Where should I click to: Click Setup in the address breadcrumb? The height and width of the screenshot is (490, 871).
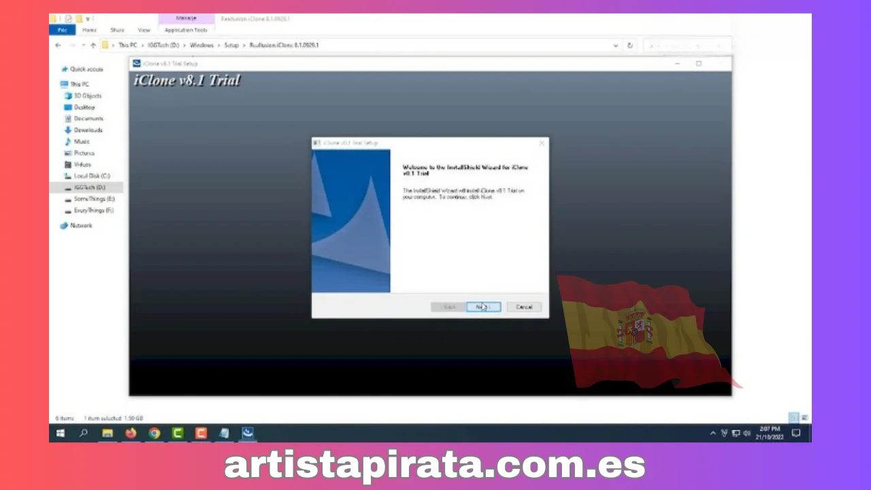tap(231, 45)
